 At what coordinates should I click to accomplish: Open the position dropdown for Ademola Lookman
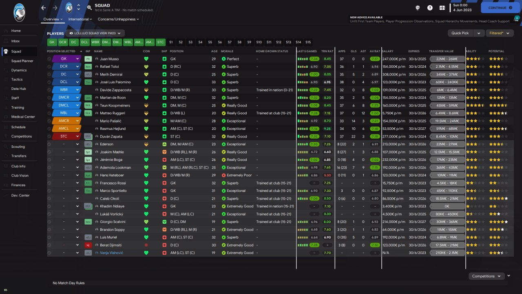click(x=77, y=167)
